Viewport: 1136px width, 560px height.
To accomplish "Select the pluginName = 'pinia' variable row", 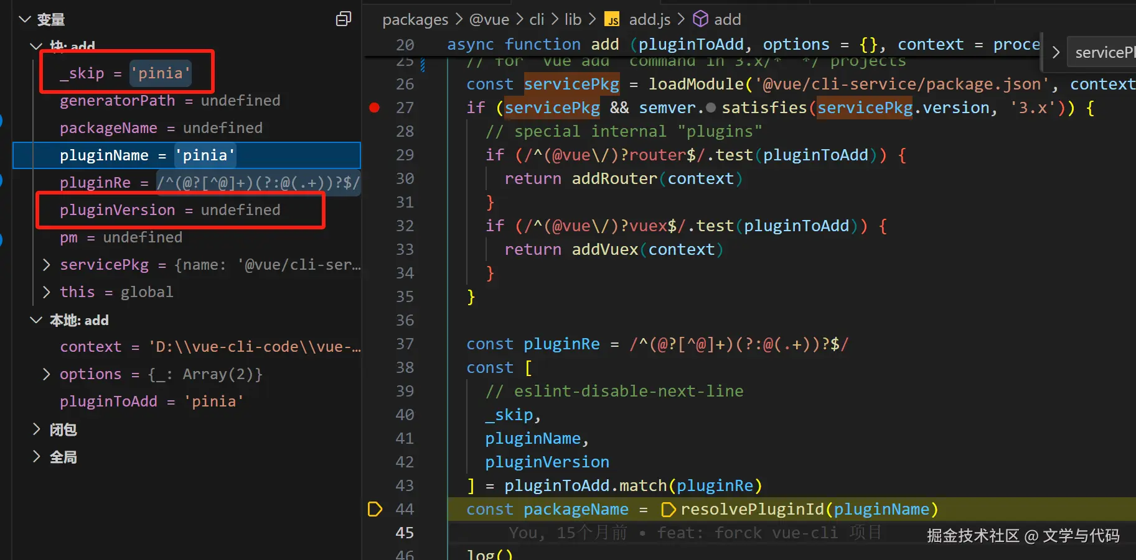I will [x=187, y=155].
